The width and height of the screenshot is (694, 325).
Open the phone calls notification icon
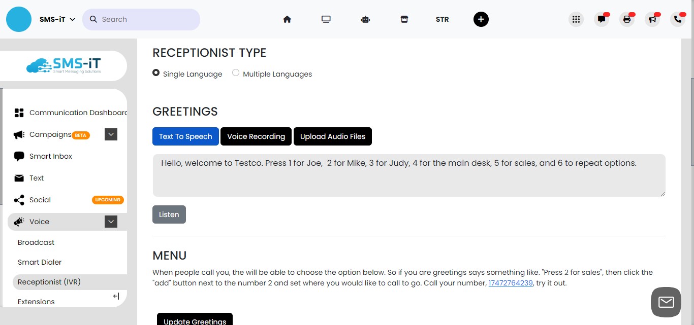click(677, 19)
